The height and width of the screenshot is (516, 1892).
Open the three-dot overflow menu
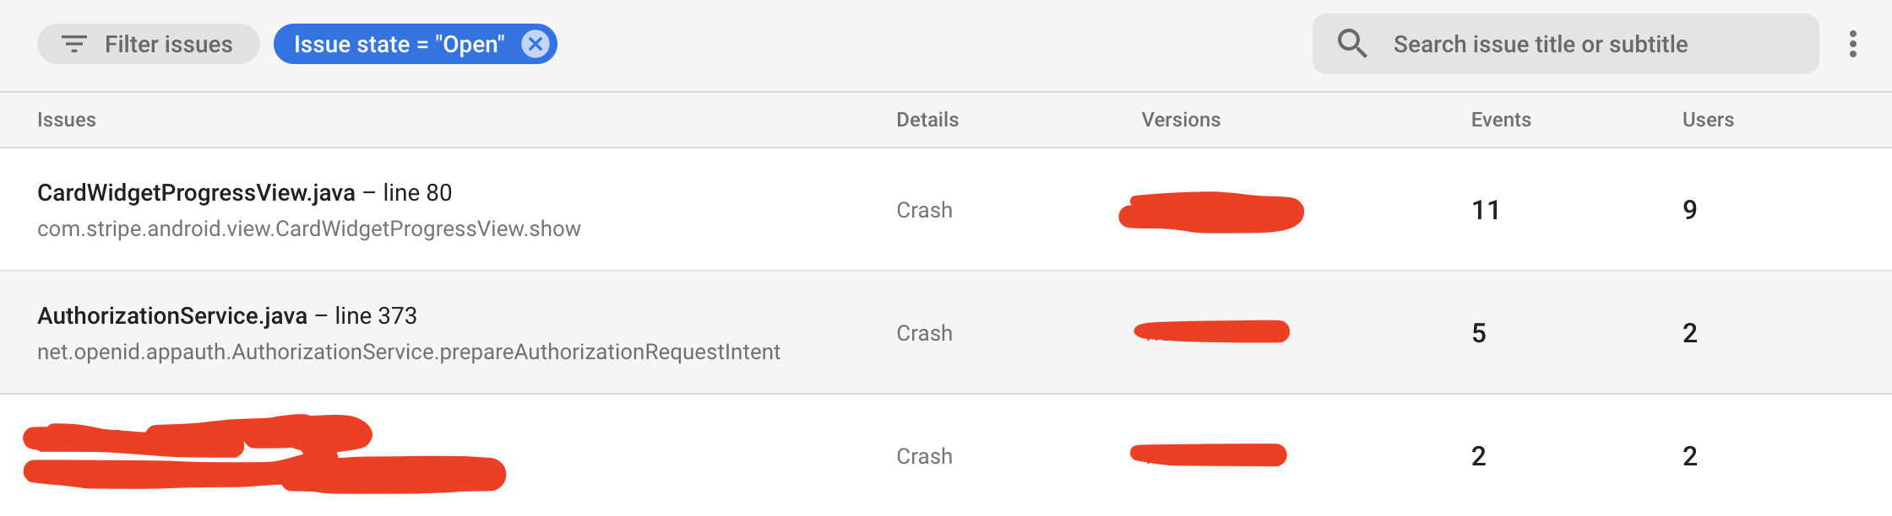[1854, 42]
